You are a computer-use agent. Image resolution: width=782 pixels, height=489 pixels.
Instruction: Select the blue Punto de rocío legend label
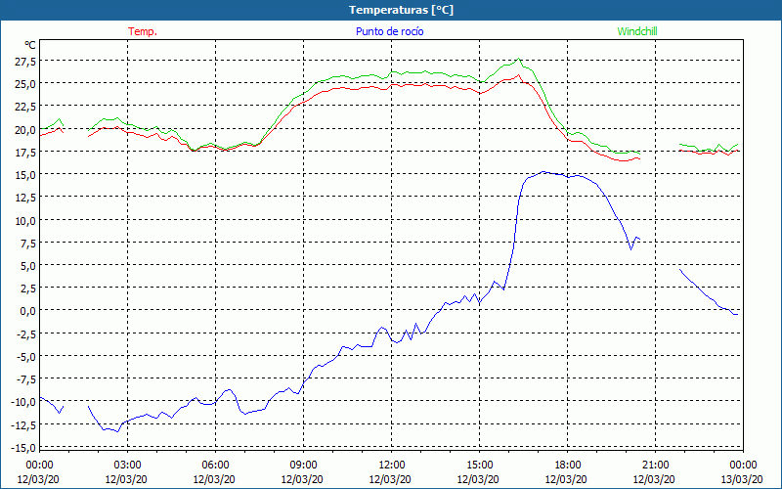point(389,31)
